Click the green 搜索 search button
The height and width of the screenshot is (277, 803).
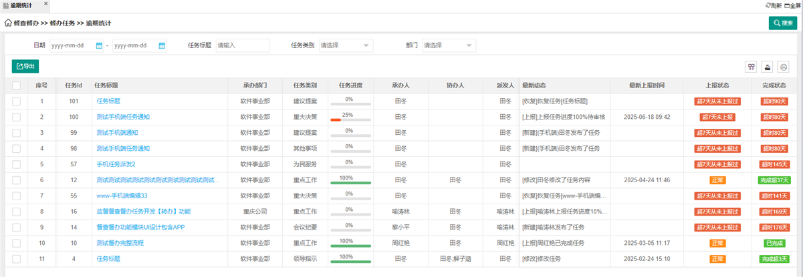pyautogui.click(x=782, y=23)
